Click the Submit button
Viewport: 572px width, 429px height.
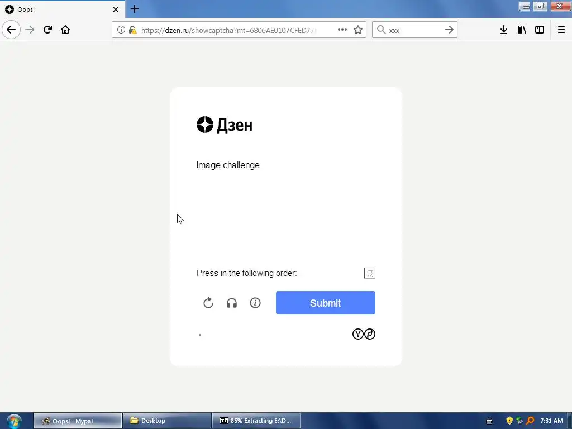click(326, 303)
